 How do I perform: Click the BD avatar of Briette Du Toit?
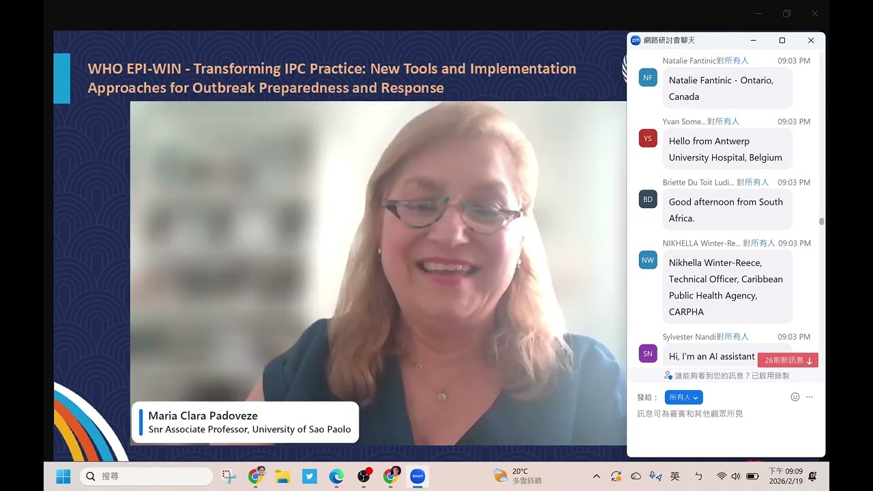tap(648, 199)
